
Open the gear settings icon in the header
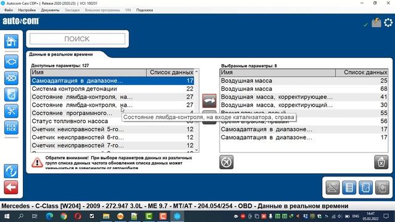coord(388,23)
